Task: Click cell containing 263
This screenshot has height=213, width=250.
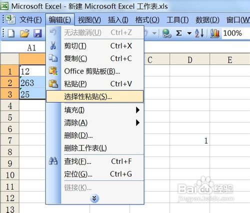Action: point(32,82)
